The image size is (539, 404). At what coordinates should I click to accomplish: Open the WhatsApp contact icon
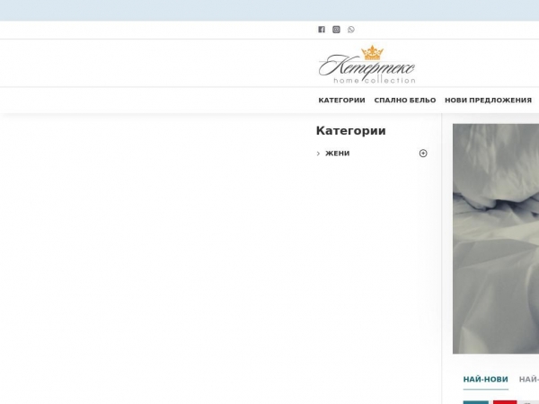[351, 30]
